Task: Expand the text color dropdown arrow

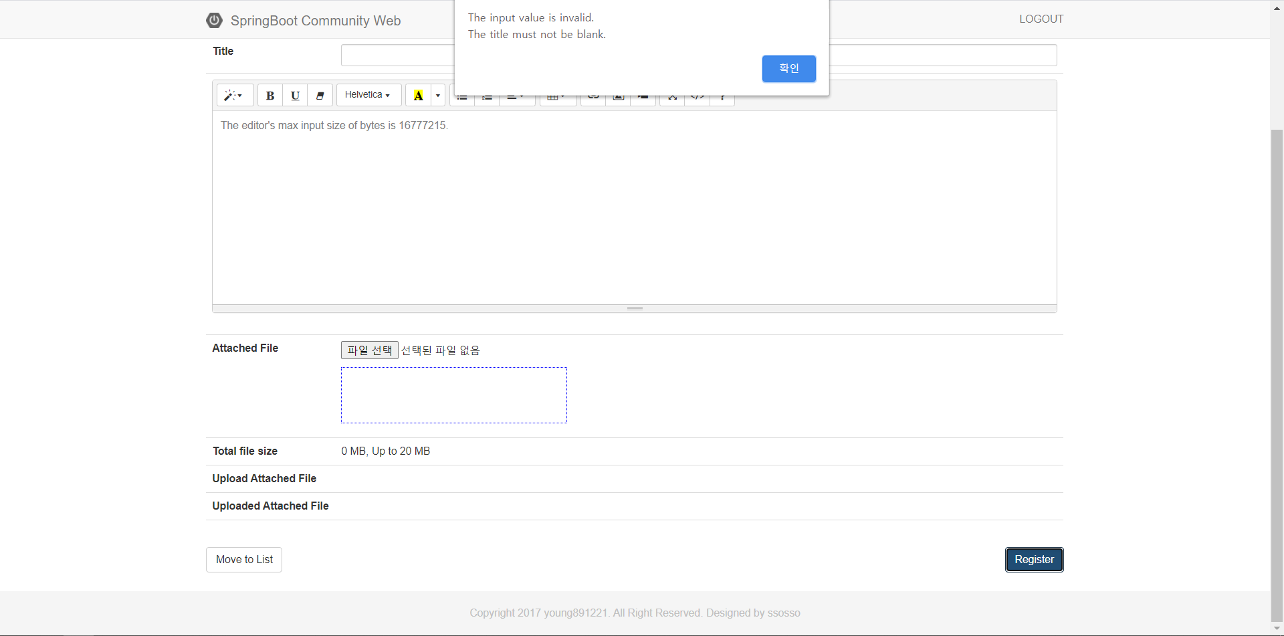Action: tap(438, 96)
